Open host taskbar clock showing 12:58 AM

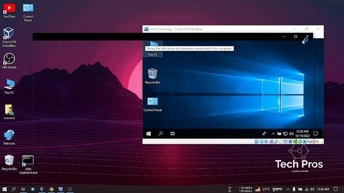click(x=323, y=189)
